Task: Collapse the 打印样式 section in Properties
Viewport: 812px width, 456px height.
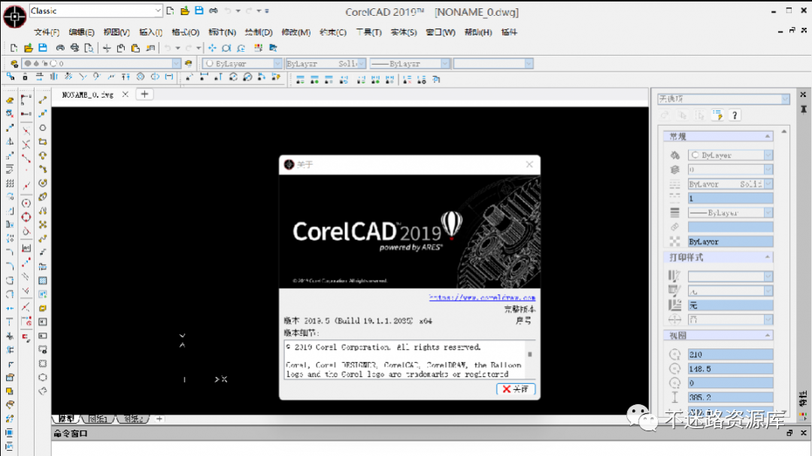Action: click(x=768, y=257)
